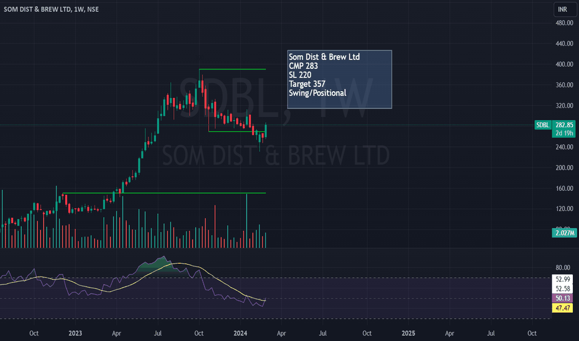Click the 2025 label on the time axis

point(408,334)
